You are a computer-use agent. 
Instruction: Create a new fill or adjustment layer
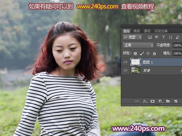pos(160,101)
